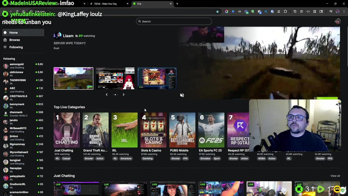The image size is (348, 196).
Task: Open the browser history clock icon
Action: coord(295,12)
